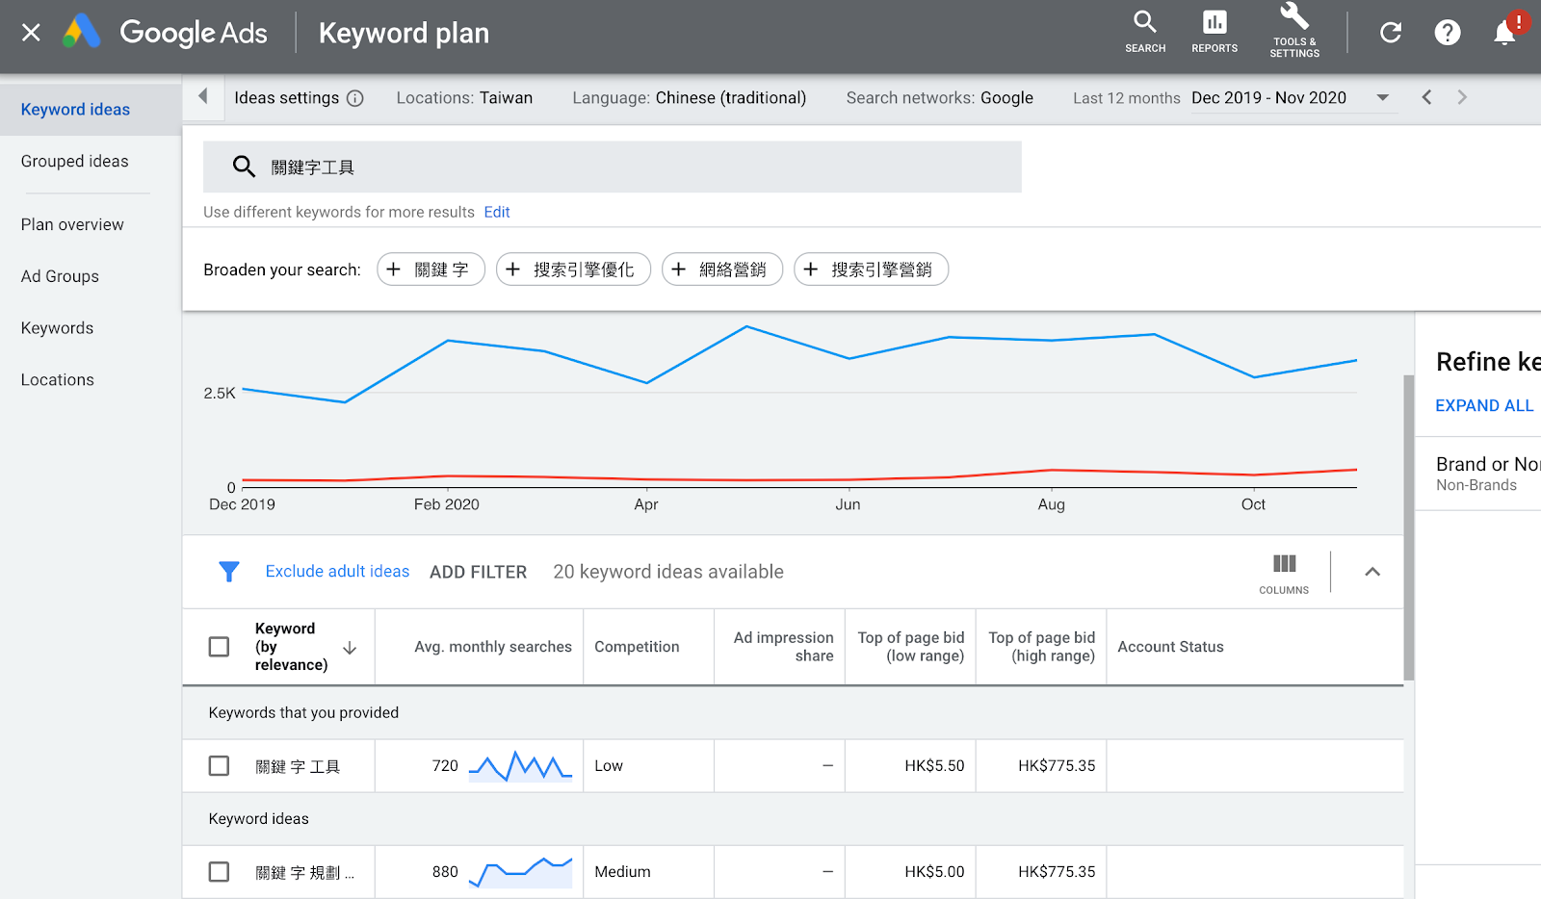Sort by keyword relevance arrow
The width and height of the screenshot is (1541, 899).
tap(350, 648)
